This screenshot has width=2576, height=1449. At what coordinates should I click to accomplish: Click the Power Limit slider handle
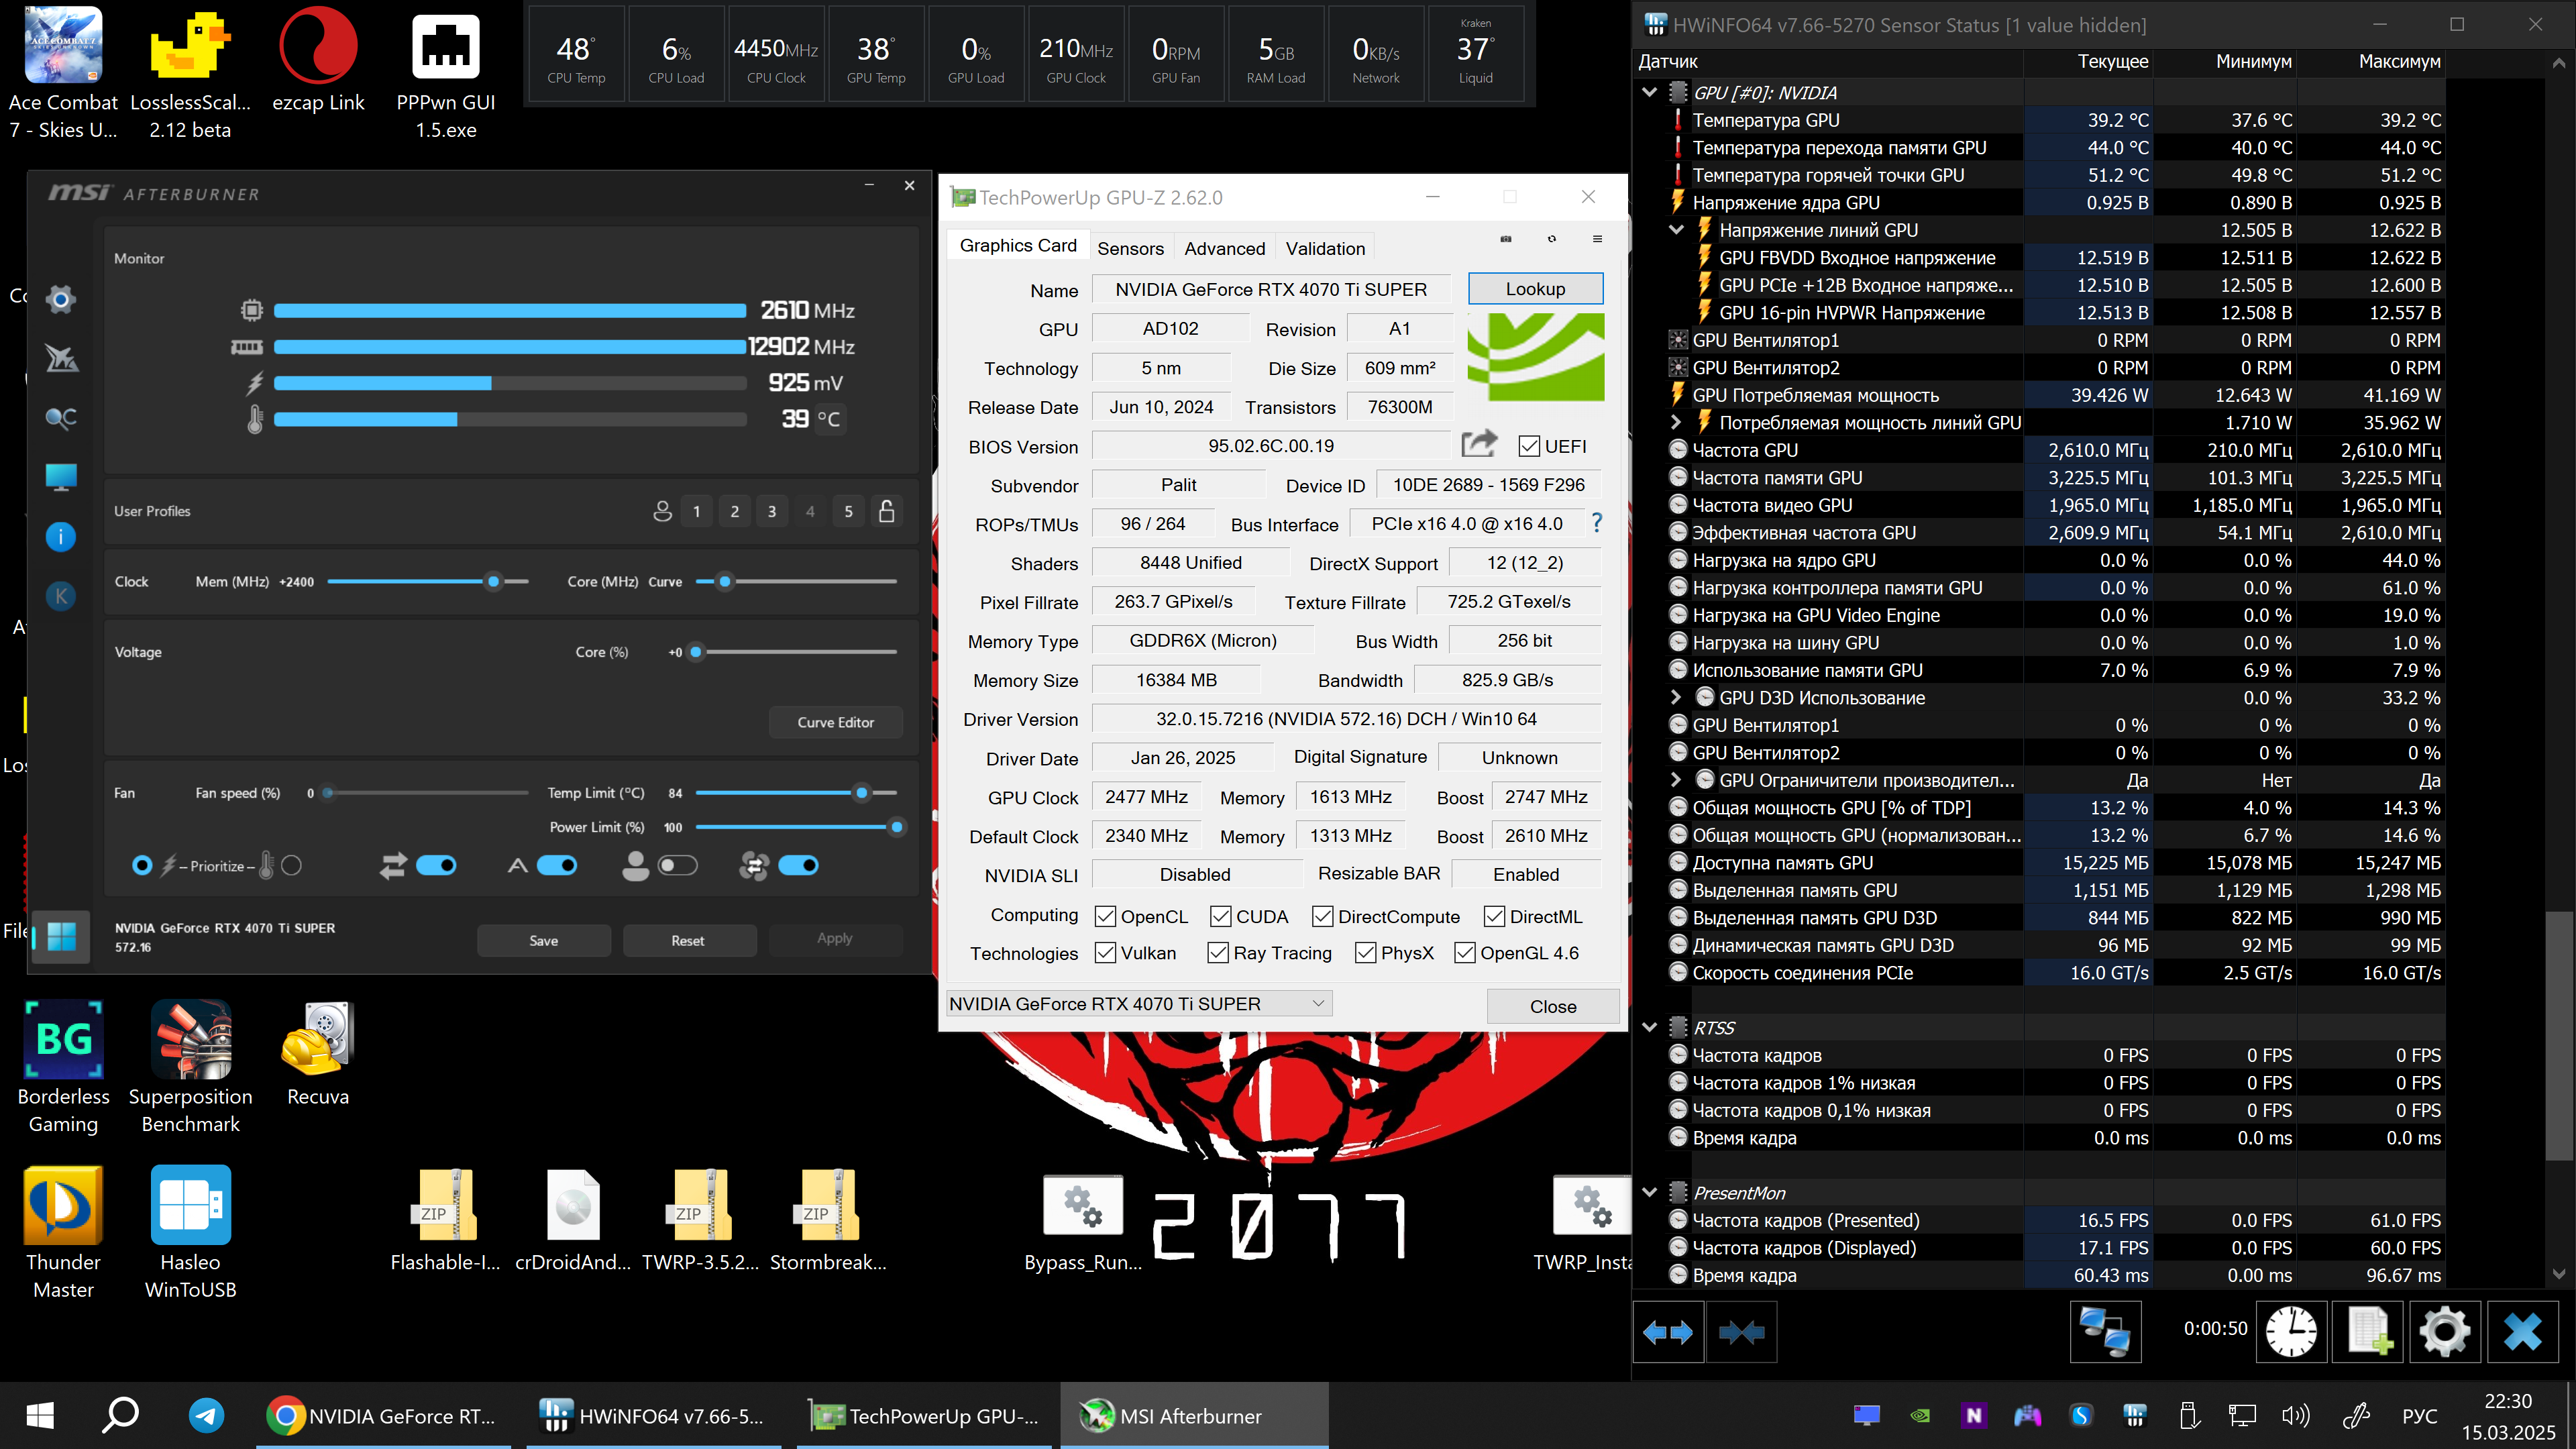(x=897, y=827)
